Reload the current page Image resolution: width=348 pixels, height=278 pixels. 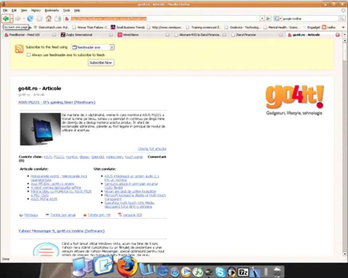pyautogui.click(x=30, y=19)
